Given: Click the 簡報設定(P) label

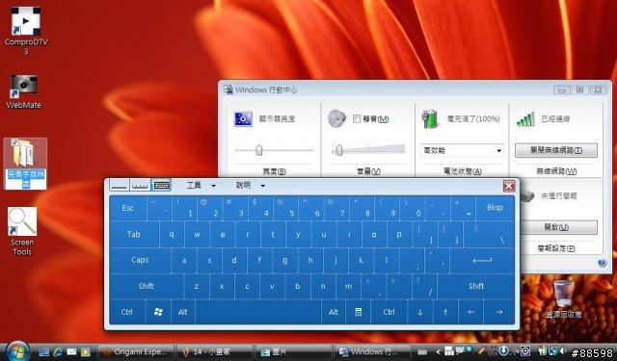Looking at the screenshot, I should point(556,248).
